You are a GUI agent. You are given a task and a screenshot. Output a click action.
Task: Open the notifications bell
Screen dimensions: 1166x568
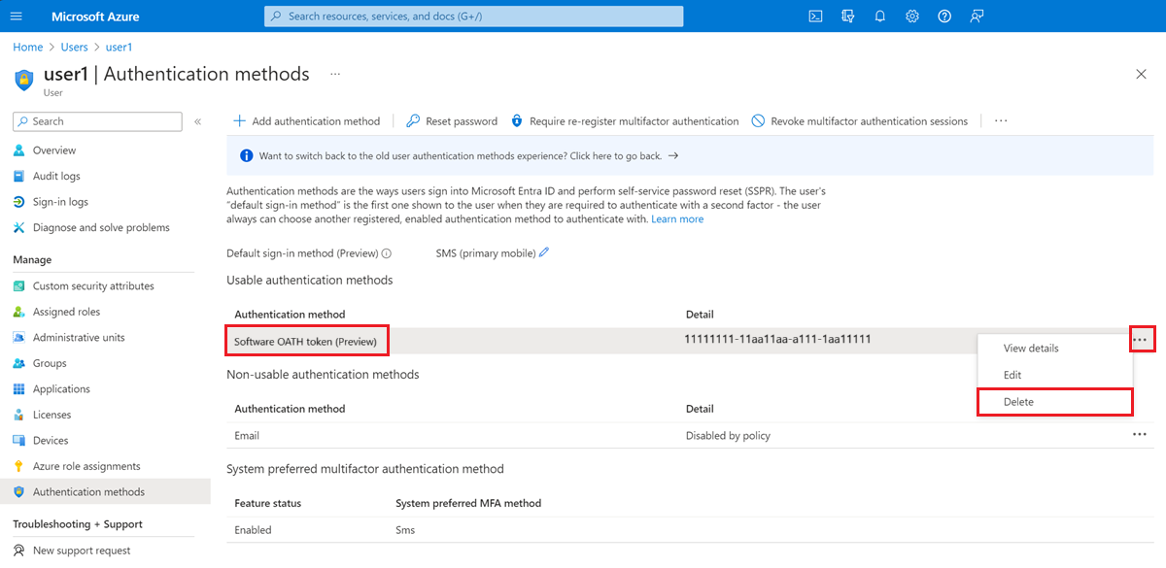(879, 16)
